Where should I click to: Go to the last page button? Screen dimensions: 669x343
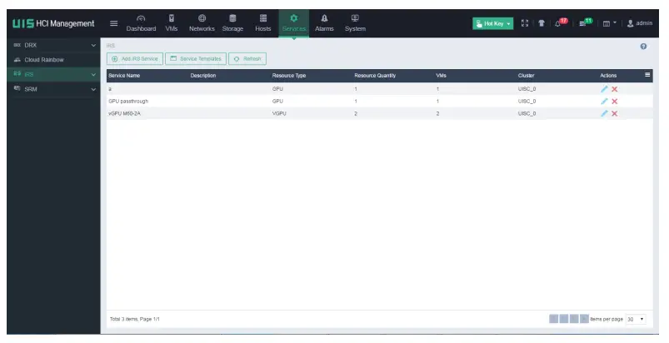pos(584,319)
